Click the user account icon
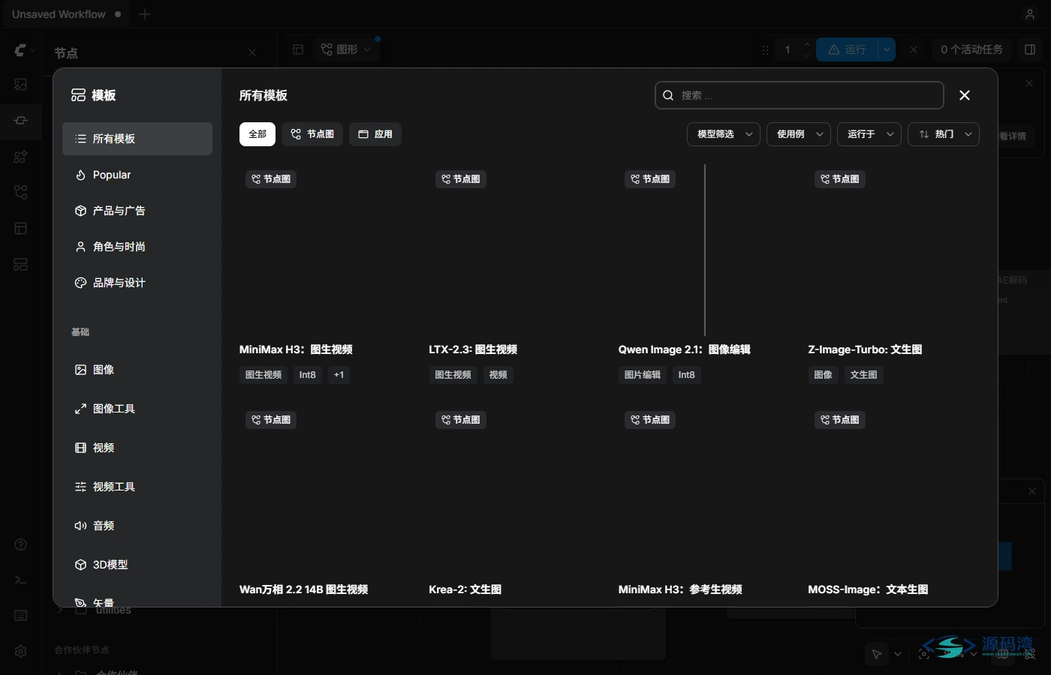This screenshot has width=1051, height=675. click(x=1030, y=14)
